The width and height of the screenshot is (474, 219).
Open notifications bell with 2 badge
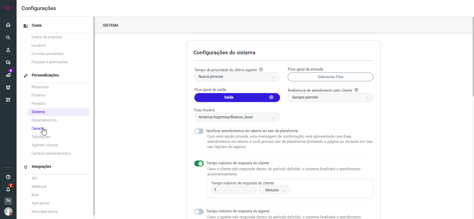click(x=8, y=189)
